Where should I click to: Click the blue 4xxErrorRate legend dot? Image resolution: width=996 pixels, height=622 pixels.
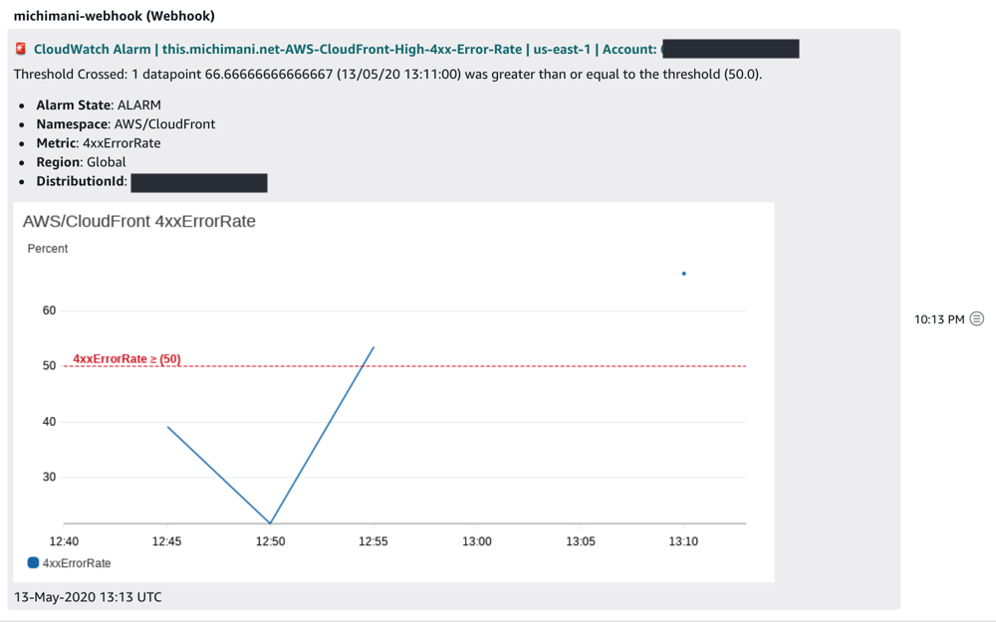(x=33, y=562)
